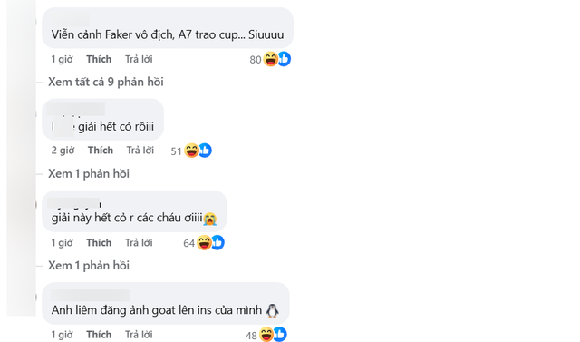The height and width of the screenshot is (342, 580).
Task: Click the blue thumbs-up icon beside 80 reactions
Action: [x=284, y=59]
